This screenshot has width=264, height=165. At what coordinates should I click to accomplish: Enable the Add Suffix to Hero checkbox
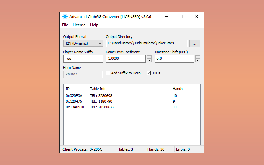(x=108, y=73)
